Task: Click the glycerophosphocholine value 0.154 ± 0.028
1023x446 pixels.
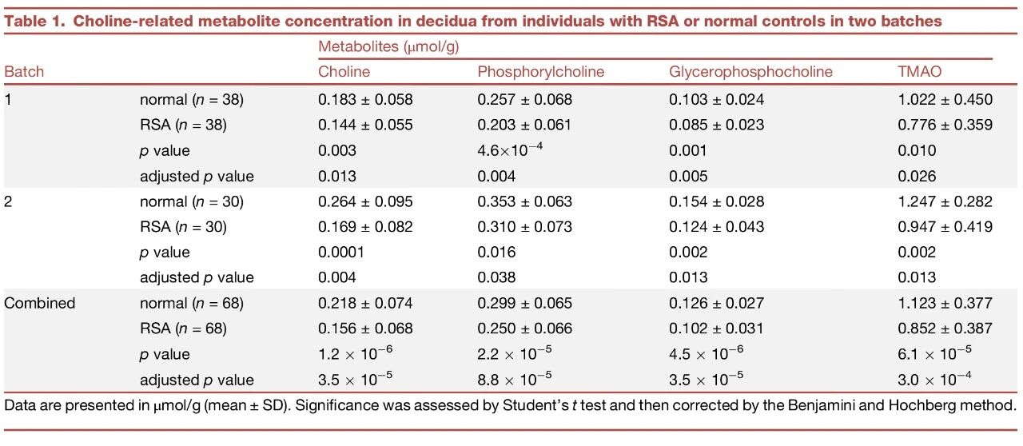Action: pyautogui.click(x=716, y=201)
